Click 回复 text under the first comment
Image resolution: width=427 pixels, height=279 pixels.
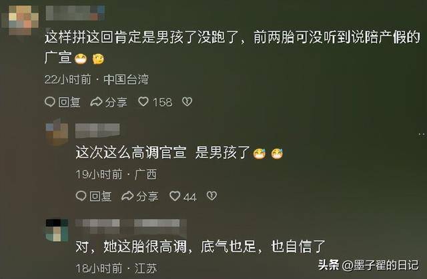pos(69,102)
